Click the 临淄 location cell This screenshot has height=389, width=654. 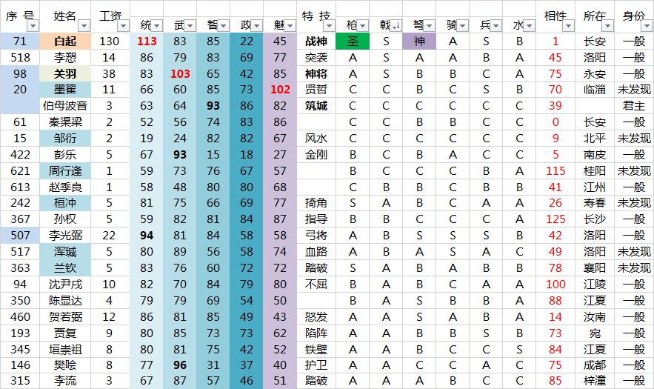[594, 90]
